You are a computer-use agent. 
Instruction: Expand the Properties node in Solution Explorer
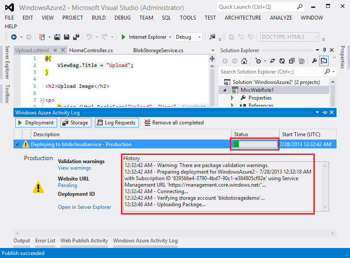click(232, 98)
